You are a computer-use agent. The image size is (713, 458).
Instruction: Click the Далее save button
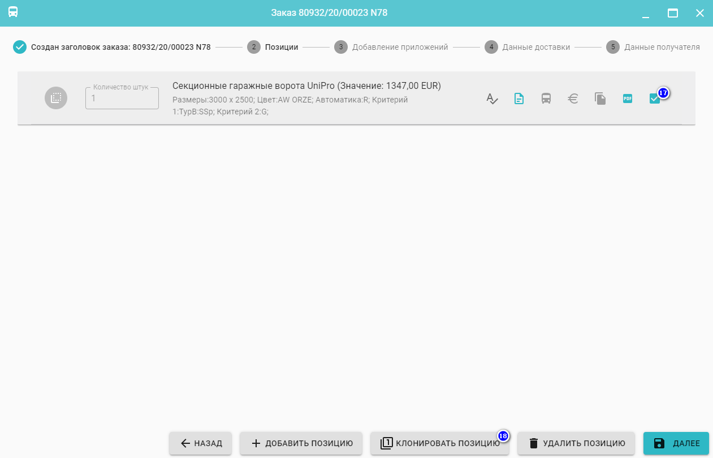click(676, 443)
